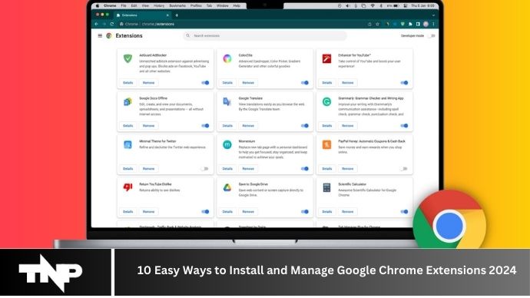Click the share icon in address bar
This screenshot has height=298, width=530.
tap(369, 24)
